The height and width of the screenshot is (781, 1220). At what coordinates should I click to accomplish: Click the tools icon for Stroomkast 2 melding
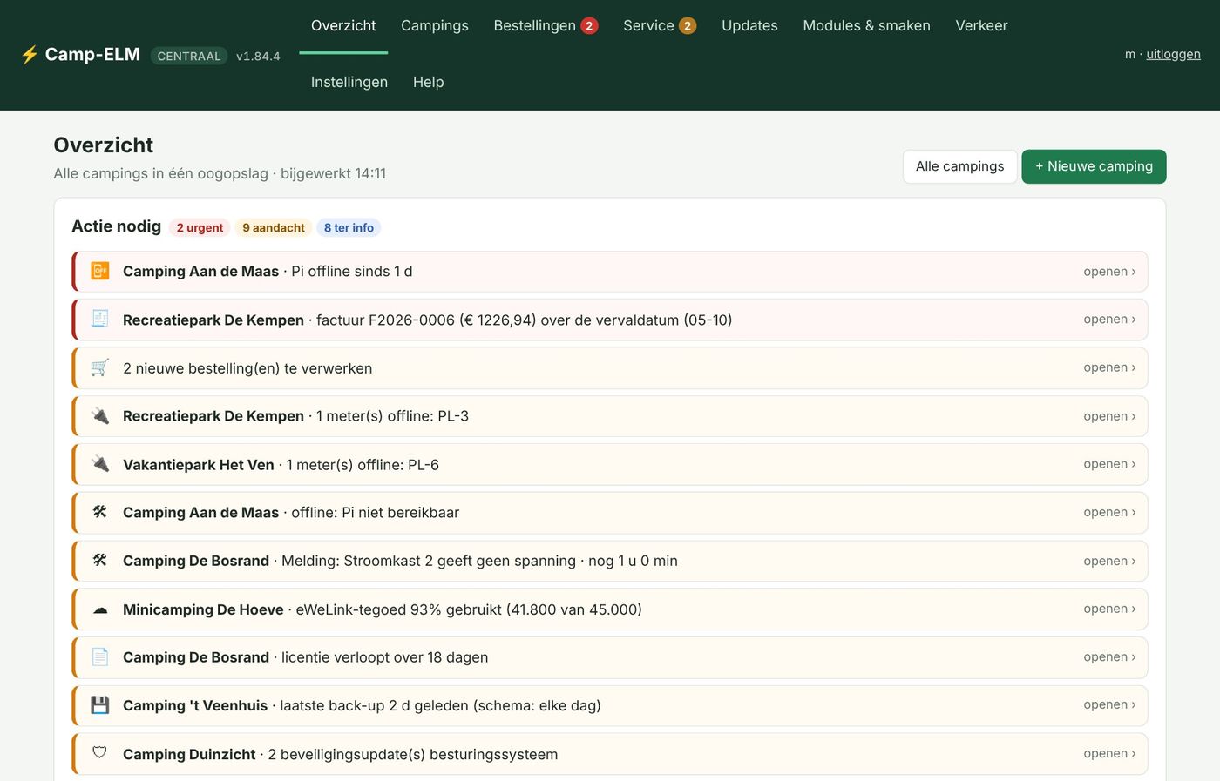coord(100,561)
